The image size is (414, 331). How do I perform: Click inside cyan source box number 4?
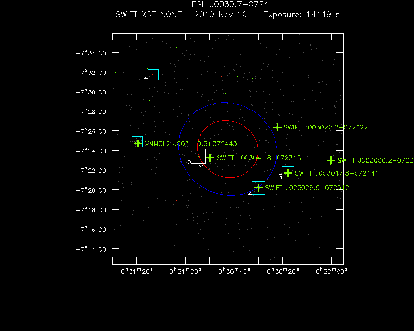point(153,74)
